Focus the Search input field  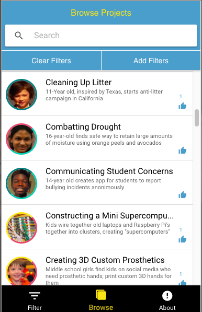[x=101, y=36]
